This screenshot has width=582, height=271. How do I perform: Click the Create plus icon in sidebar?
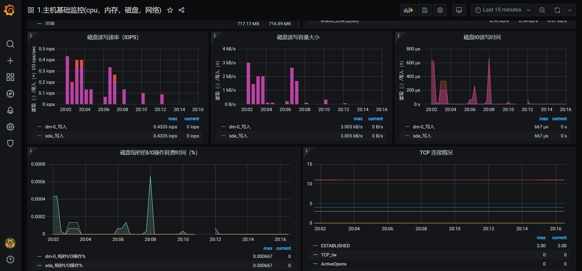coord(10,61)
